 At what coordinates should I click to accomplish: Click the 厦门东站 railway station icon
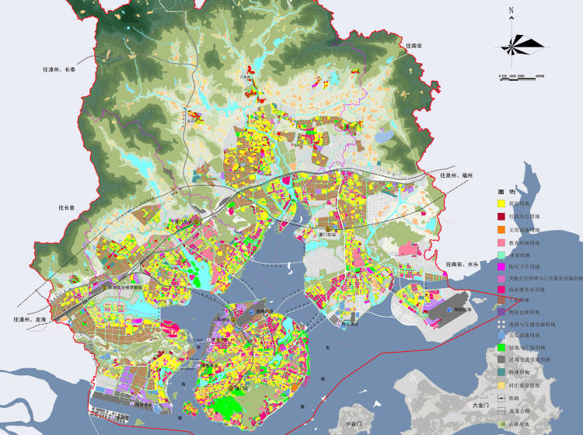click(327, 230)
